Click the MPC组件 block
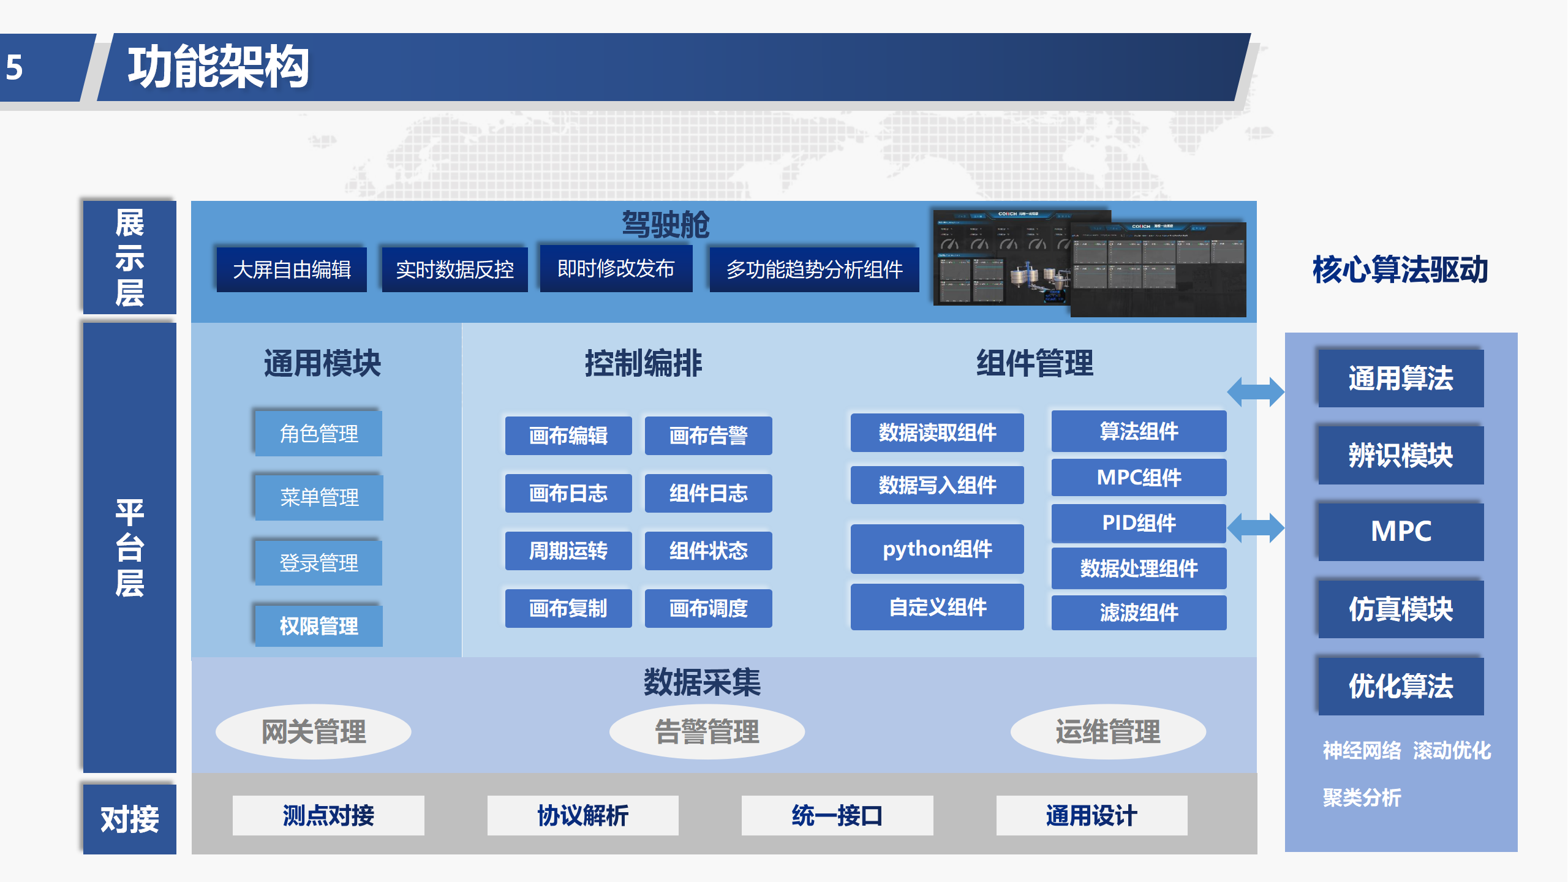1568x882 pixels. 1139,477
